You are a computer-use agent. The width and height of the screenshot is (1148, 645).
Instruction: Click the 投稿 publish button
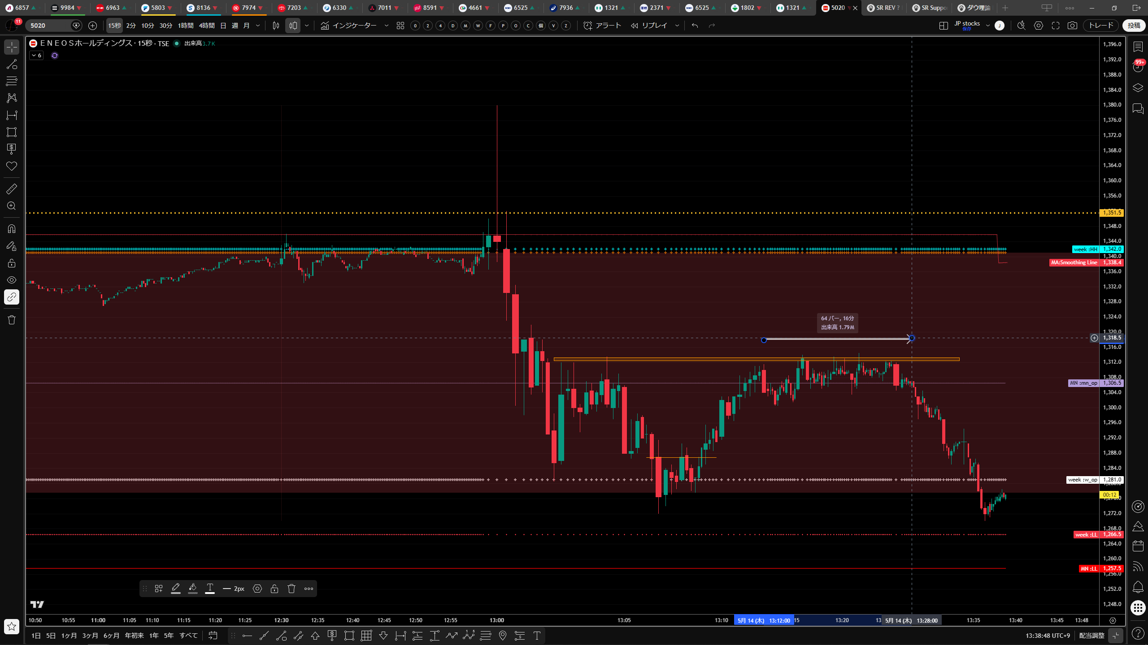tap(1134, 26)
